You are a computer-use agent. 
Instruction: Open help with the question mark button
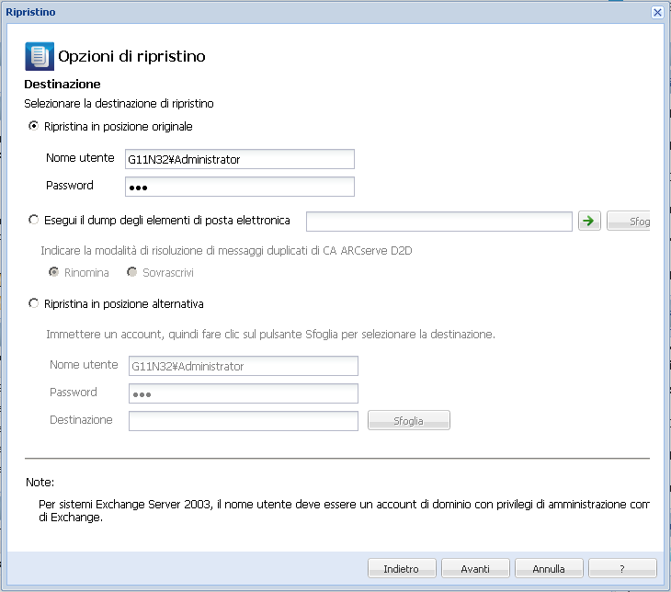point(622,568)
